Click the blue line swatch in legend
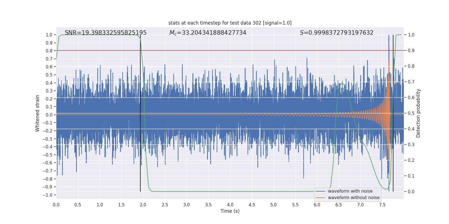 [x=320, y=191]
